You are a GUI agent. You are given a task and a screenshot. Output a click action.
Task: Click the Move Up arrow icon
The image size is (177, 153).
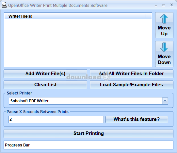click(x=164, y=19)
